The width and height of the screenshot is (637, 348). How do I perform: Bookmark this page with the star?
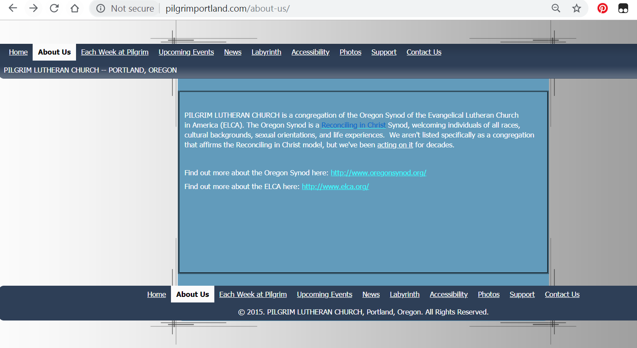click(576, 8)
